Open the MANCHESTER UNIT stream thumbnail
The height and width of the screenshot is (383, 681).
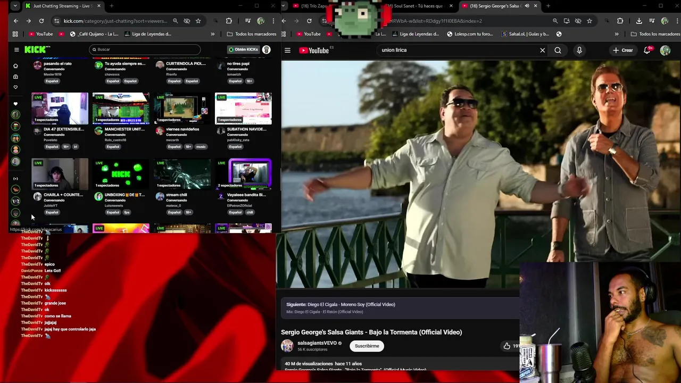point(121,108)
